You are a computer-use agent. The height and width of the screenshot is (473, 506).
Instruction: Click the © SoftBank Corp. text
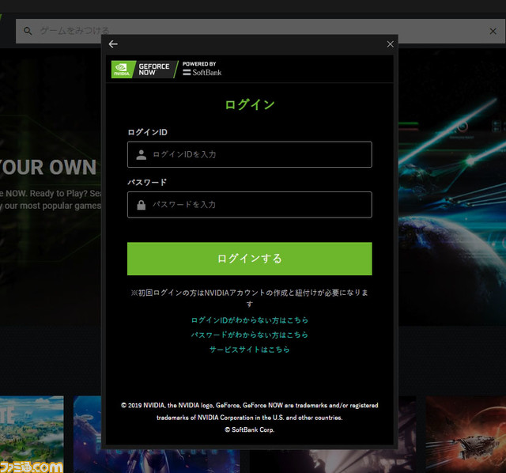[250, 429]
